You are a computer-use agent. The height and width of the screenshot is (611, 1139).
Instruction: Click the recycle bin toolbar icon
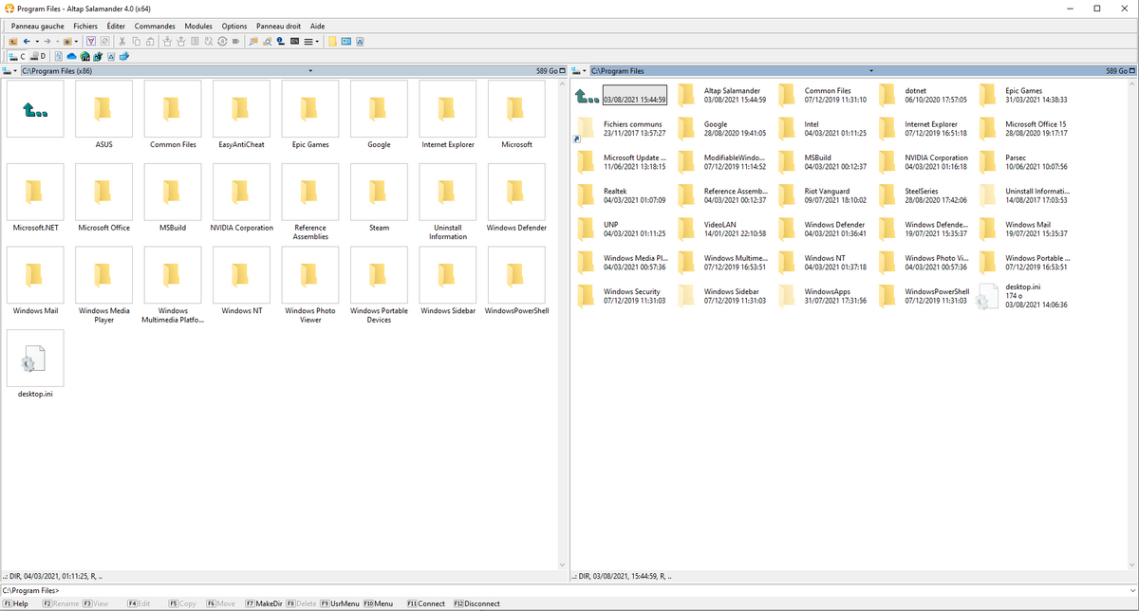(x=360, y=42)
